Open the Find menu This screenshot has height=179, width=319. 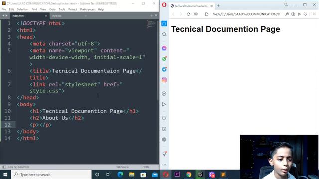34,9
